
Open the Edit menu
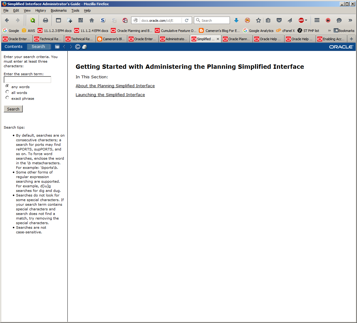(16, 10)
